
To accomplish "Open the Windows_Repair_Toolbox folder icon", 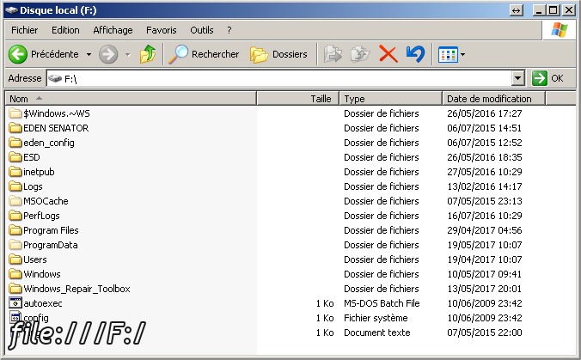I will [15, 289].
